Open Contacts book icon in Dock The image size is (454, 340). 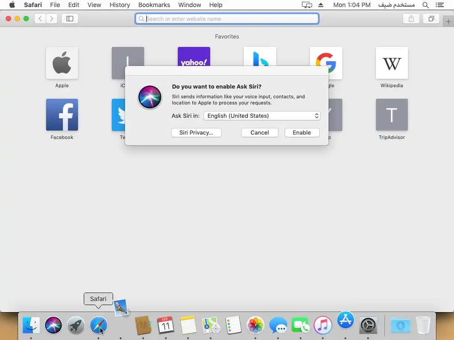point(143,325)
